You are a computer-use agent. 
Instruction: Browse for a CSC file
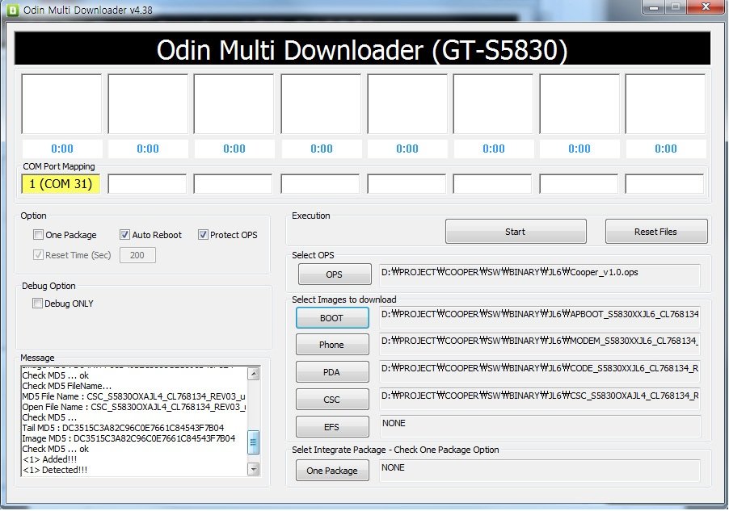coord(331,400)
